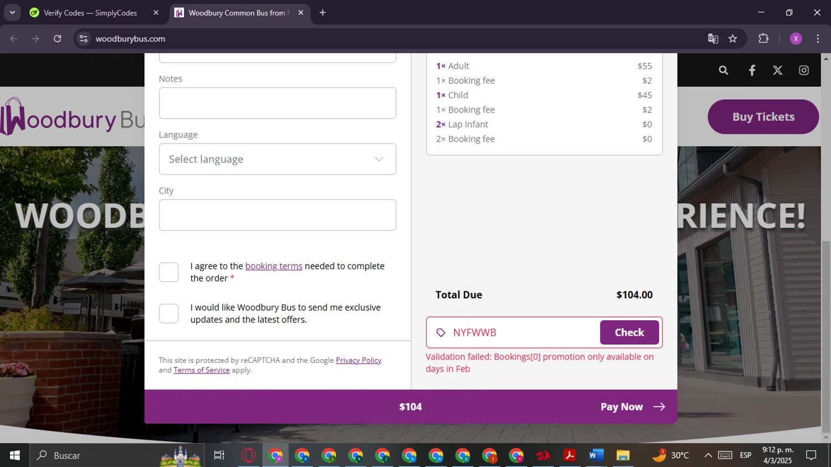The width and height of the screenshot is (831, 467).
Task: Bookmark this page with the star icon
Action: coord(733,39)
